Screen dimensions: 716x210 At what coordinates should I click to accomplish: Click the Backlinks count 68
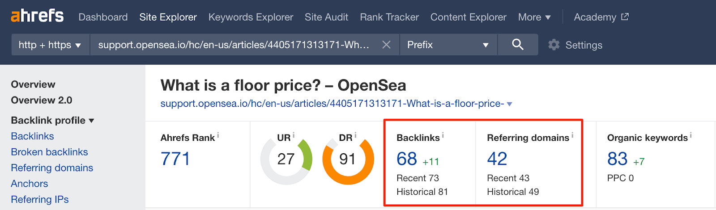[407, 159]
